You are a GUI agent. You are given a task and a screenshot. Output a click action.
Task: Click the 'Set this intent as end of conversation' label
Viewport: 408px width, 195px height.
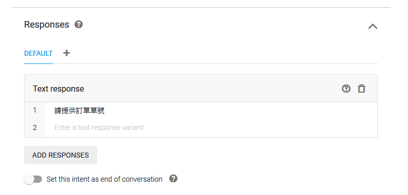pyautogui.click(x=104, y=179)
